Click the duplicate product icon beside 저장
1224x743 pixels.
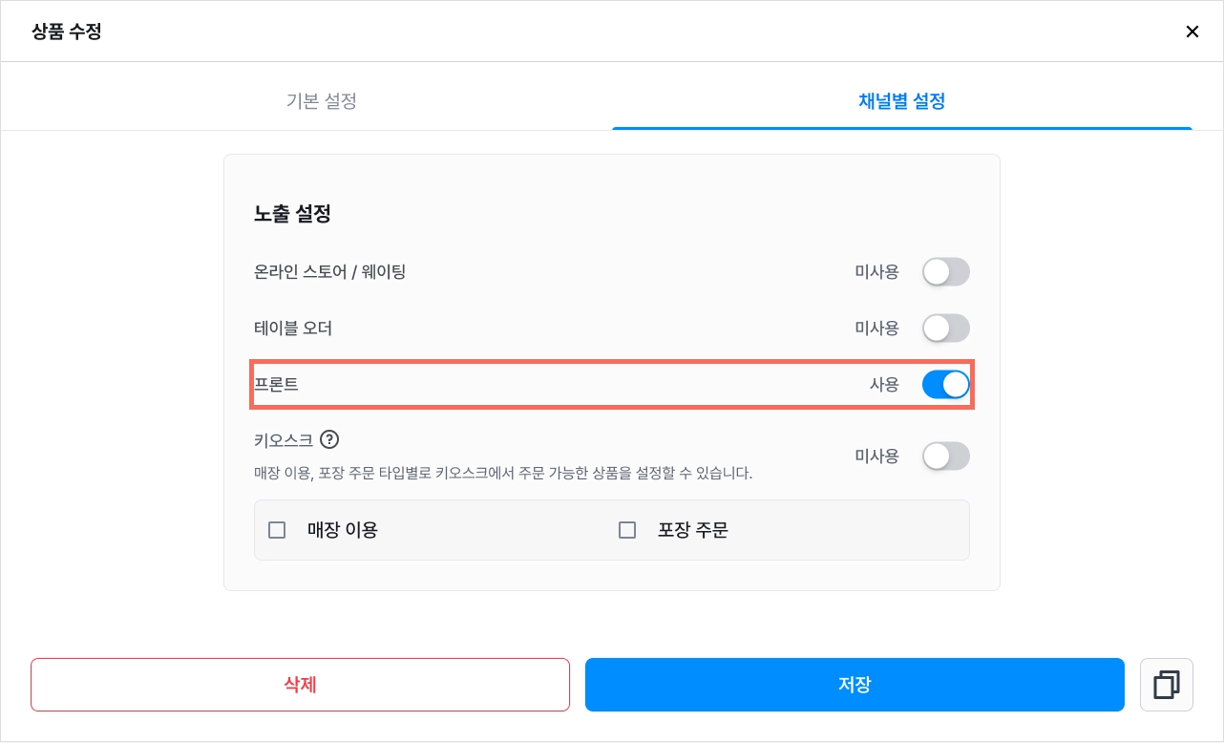(1166, 685)
